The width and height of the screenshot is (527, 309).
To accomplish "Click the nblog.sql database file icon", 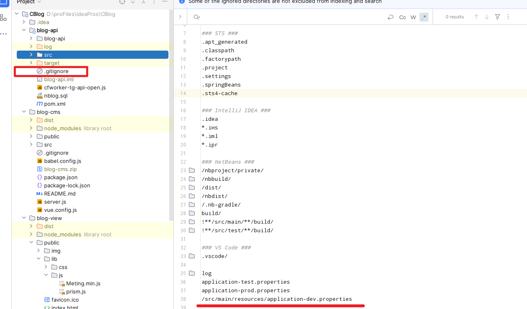I will point(40,96).
